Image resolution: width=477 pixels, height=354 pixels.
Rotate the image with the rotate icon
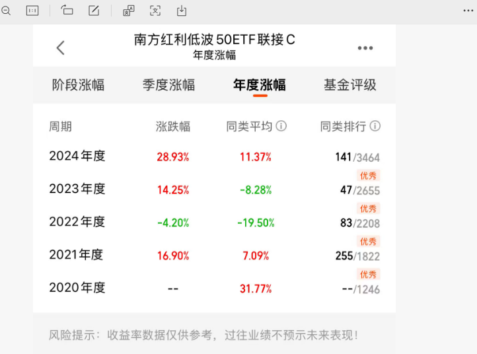coord(67,11)
